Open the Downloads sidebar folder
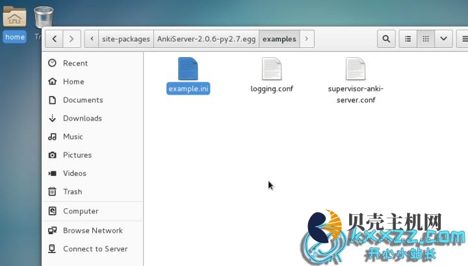This screenshot has width=468, height=266. click(x=82, y=119)
